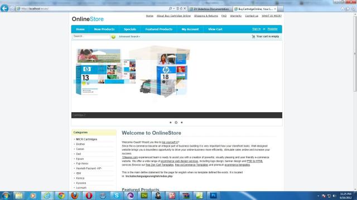Click the green search go button
This screenshot has height=200, width=357.
[113, 37]
